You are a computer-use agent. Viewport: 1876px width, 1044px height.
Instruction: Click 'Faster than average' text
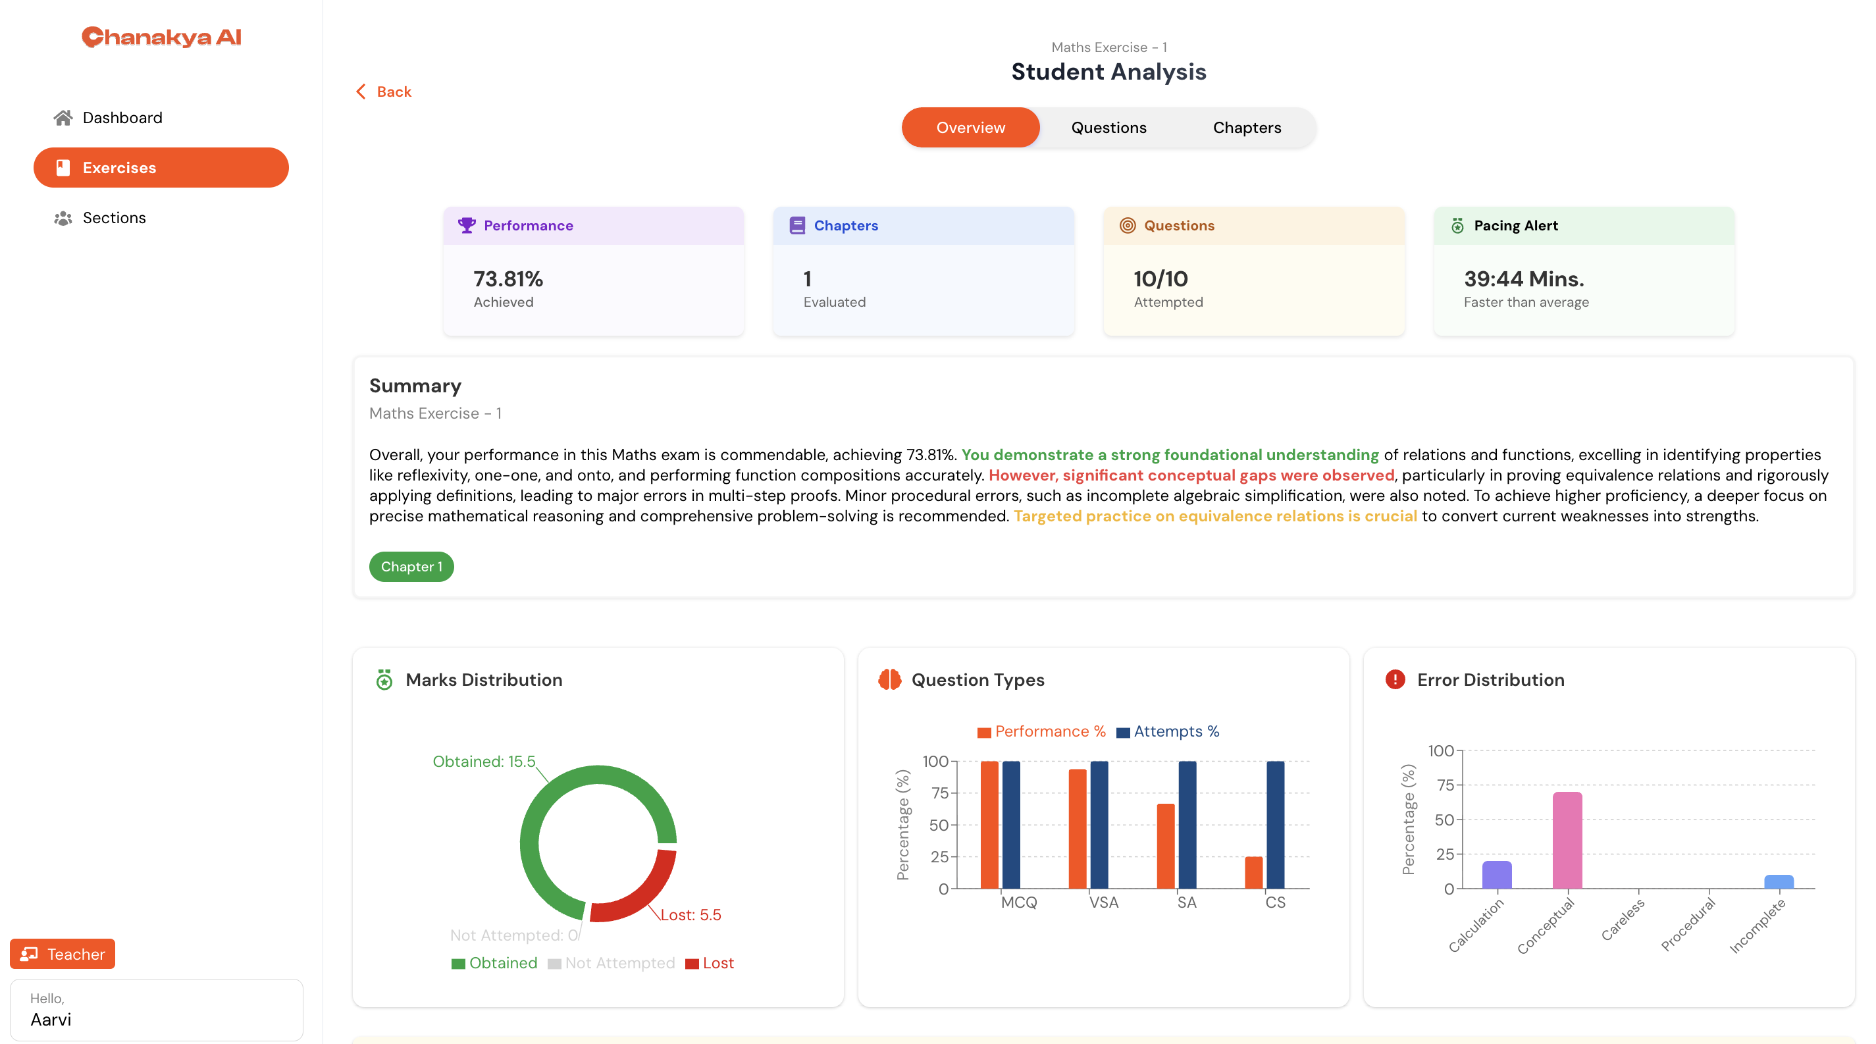pos(1526,302)
